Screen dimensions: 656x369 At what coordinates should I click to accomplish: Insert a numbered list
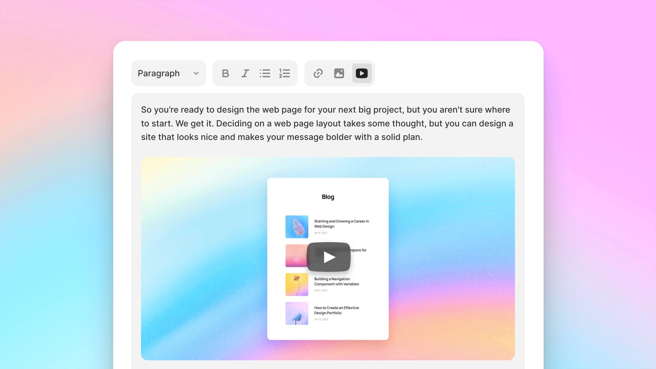click(284, 73)
